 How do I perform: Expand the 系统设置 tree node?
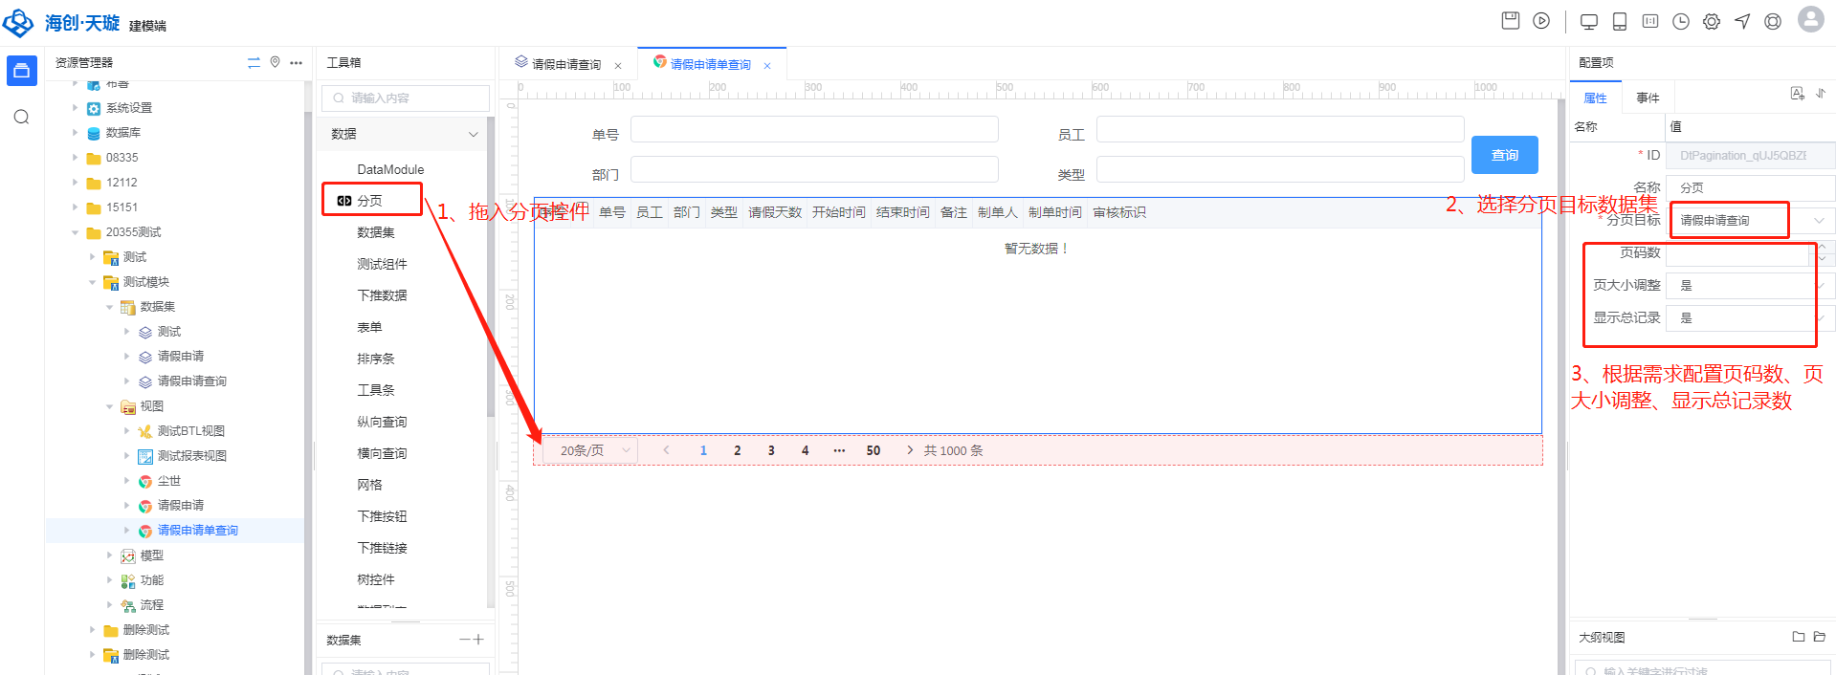(76, 108)
